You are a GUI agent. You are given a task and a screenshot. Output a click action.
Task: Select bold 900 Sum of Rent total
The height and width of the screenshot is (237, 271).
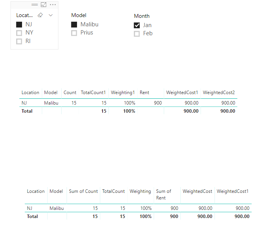pyautogui.click(x=174, y=216)
